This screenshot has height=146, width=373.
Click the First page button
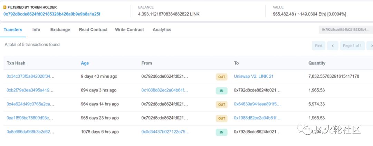[319, 46]
